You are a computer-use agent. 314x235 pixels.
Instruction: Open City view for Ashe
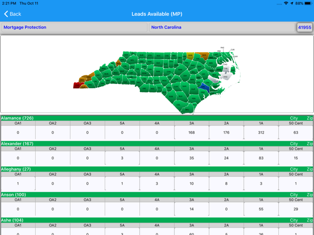pyautogui.click(x=294, y=220)
